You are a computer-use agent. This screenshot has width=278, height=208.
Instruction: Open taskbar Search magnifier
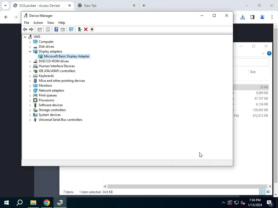(20, 203)
